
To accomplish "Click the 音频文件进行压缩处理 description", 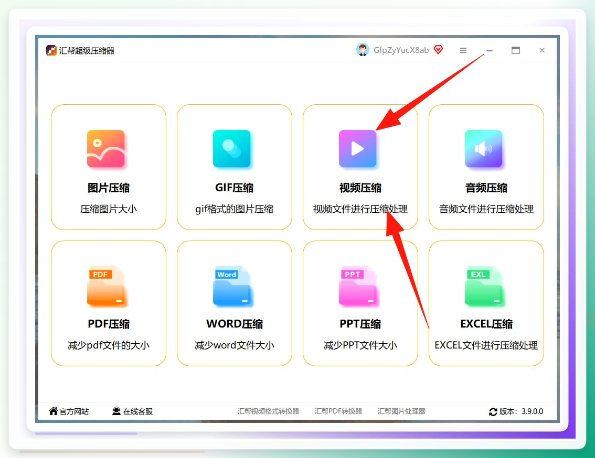I will [x=486, y=209].
